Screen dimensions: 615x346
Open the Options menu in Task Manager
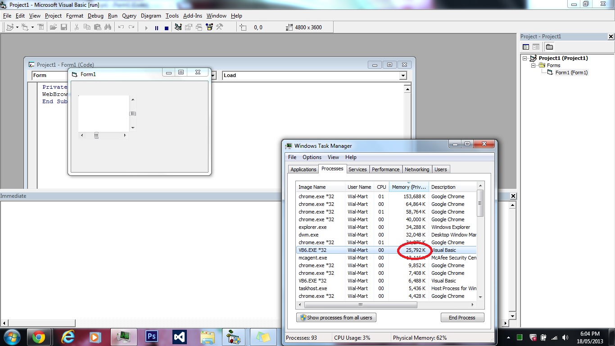coord(312,157)
